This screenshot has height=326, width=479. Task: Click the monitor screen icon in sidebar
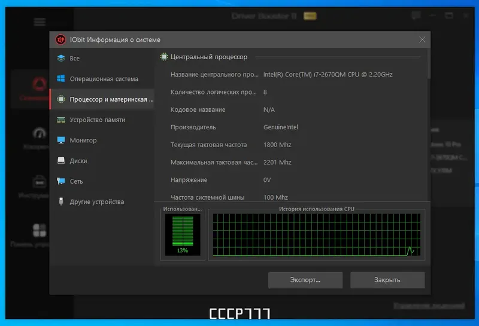pyautogui.click(x=61, y=140)
